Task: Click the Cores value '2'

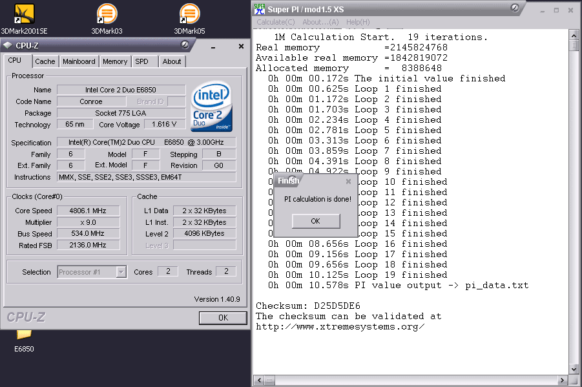Action: (x=168, y=271)
